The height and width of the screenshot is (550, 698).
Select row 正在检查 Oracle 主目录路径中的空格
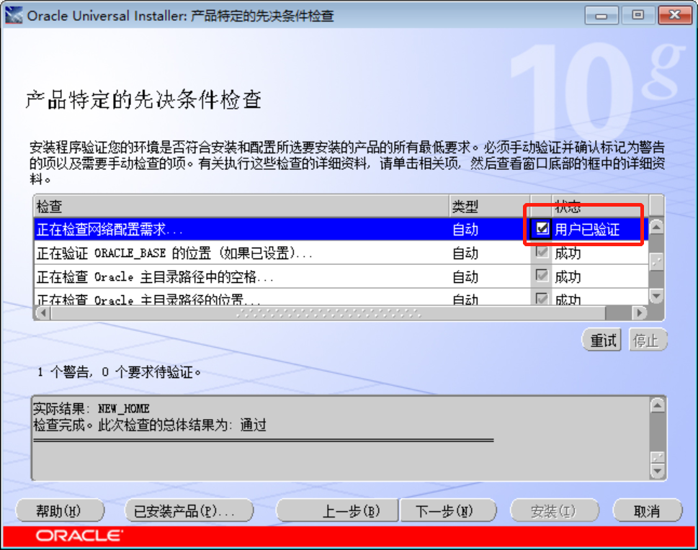coord(341,276)
